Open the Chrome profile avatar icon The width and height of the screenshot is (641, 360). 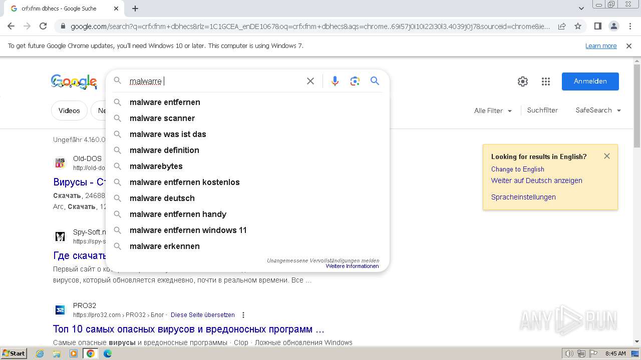point(613,26)
